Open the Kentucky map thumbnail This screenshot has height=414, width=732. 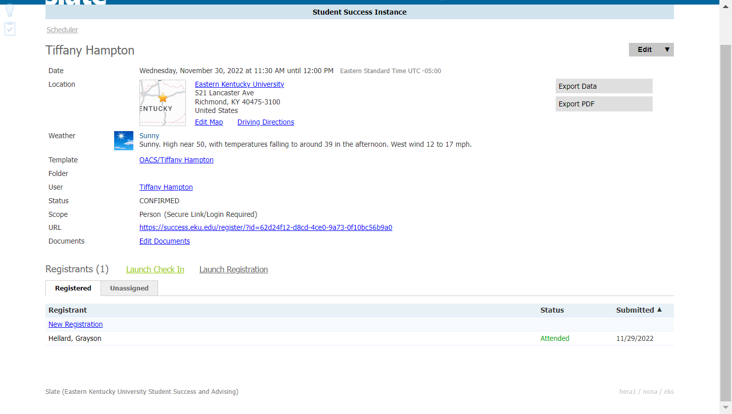pos(163,103)
